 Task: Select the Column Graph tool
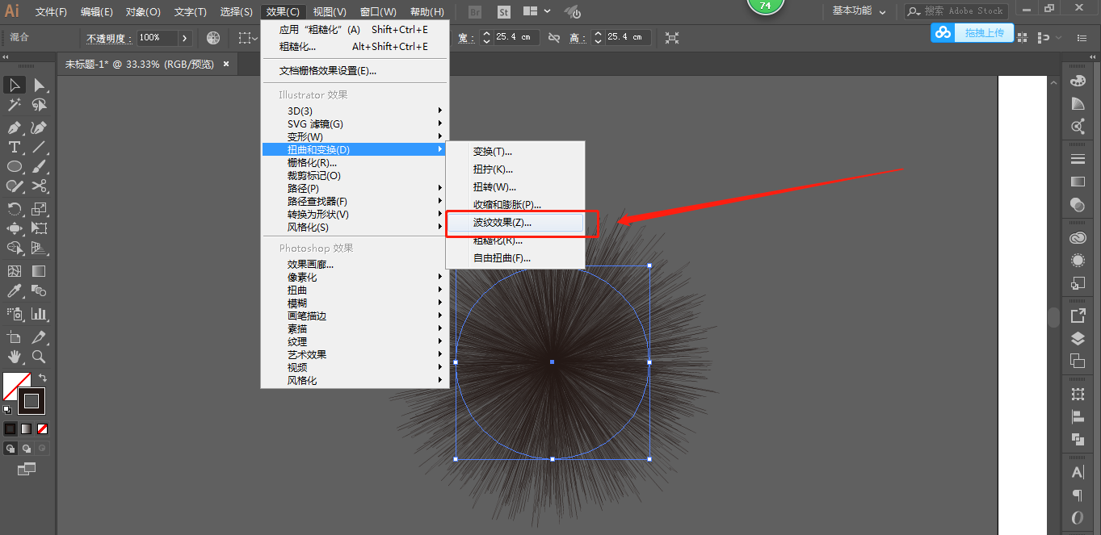(x=39, y=314)
